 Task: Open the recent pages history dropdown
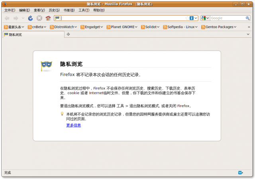coord(23,18)
